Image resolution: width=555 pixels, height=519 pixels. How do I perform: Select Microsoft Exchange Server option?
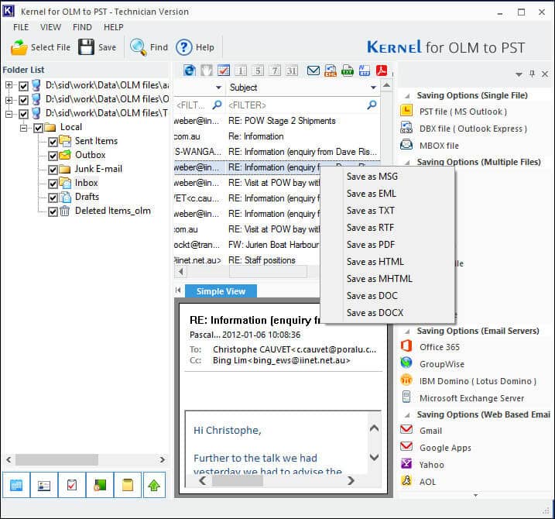(x=471, y=398)
